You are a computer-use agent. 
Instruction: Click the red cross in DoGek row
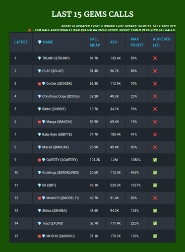pyautogui.click(x=155, y=84)
